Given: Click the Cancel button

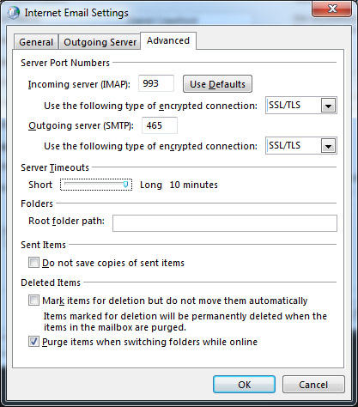Looking at the screenshot, I should [x=313, y=385].
